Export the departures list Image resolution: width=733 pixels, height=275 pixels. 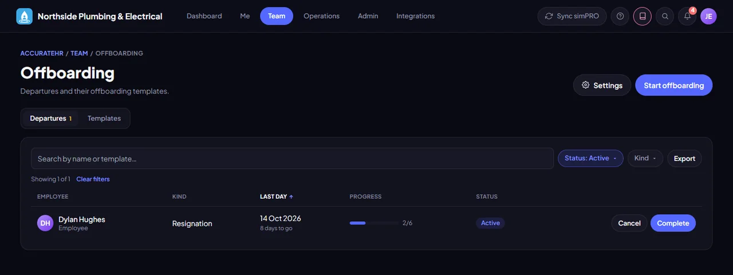(684, 158)
